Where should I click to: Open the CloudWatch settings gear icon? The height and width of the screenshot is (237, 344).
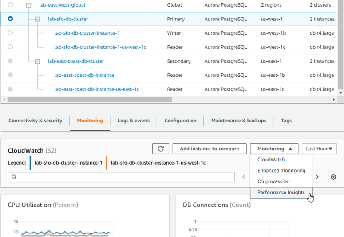(x=333, y=177)
